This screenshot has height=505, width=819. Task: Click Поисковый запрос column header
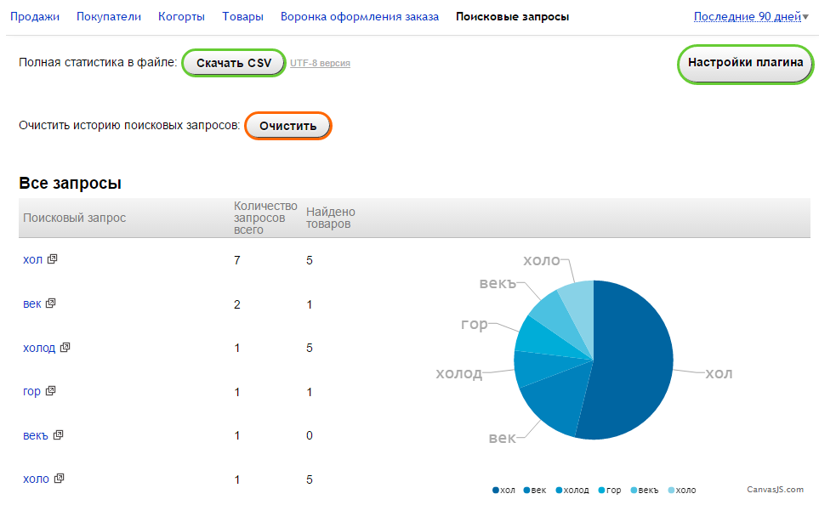pos(75,218)
